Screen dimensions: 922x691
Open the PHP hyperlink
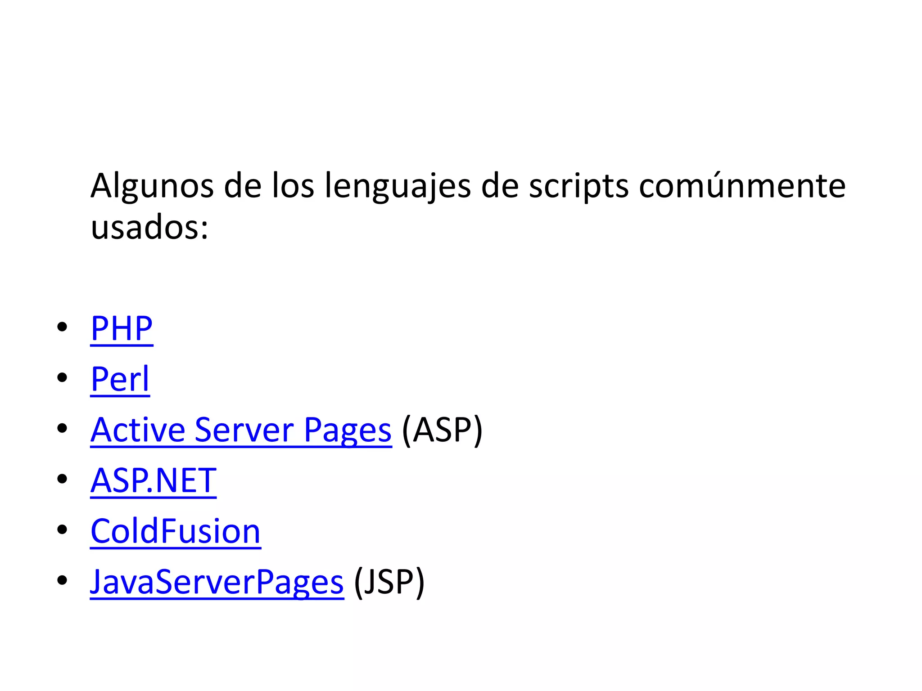click(x=122, y=329)
